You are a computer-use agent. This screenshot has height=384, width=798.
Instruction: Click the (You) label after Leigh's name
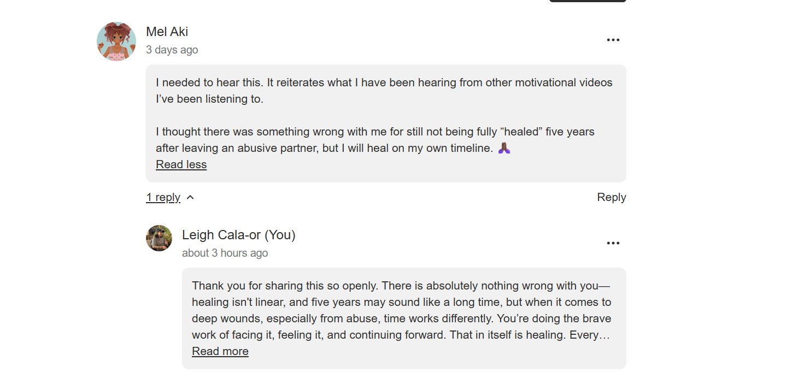pyautogui.click(x=280, y=235)
